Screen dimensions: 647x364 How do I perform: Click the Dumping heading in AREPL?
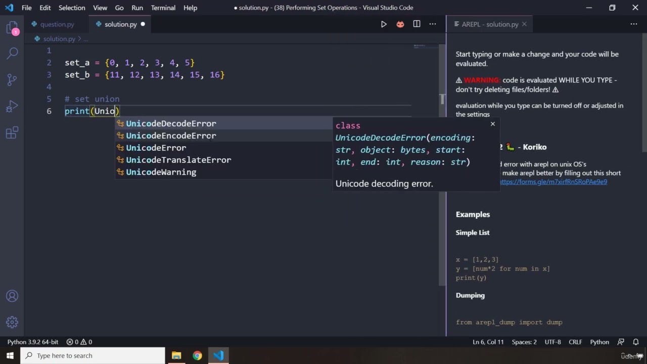pyautogui.click(x=470, y=295)
